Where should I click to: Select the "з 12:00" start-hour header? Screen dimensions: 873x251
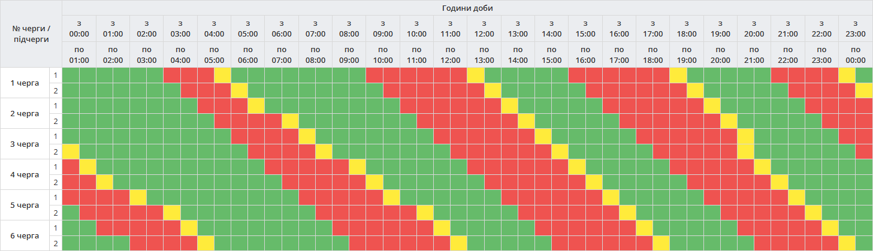(484, 28)
